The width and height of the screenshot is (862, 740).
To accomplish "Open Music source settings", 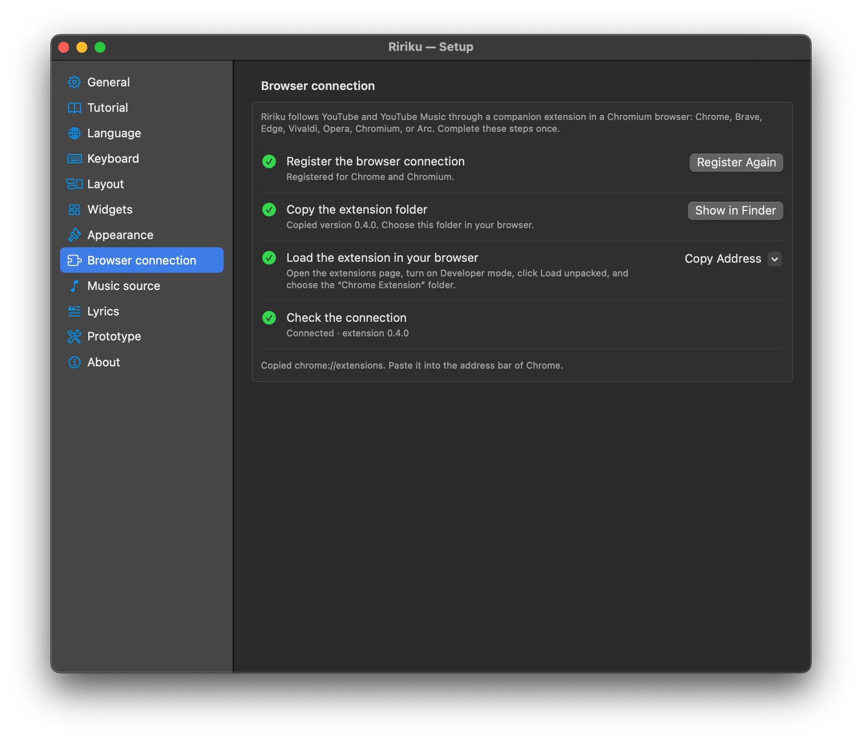I will click(x=142, y=286).
